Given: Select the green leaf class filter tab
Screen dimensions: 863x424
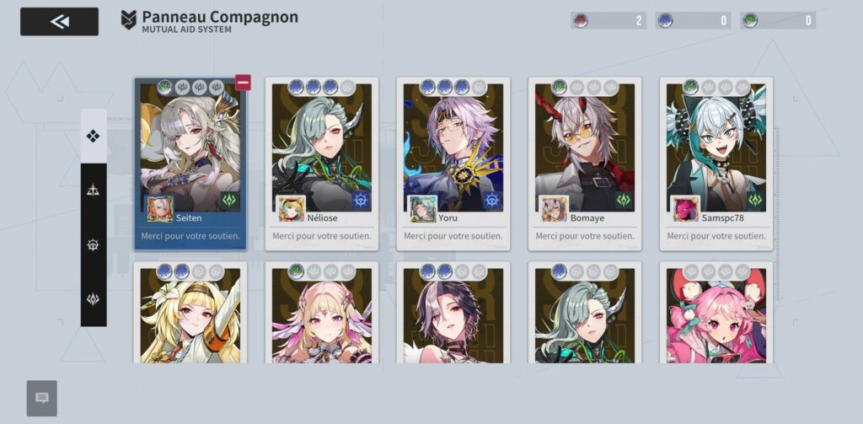Looking at the screenshot, I should click(x=94, y=299).
